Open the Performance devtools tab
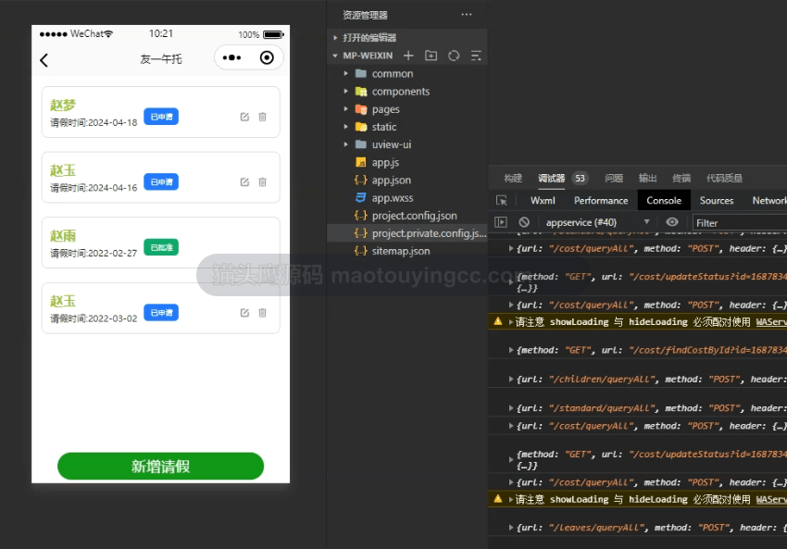This screenshot has height=549, width=787. [601, 201]
